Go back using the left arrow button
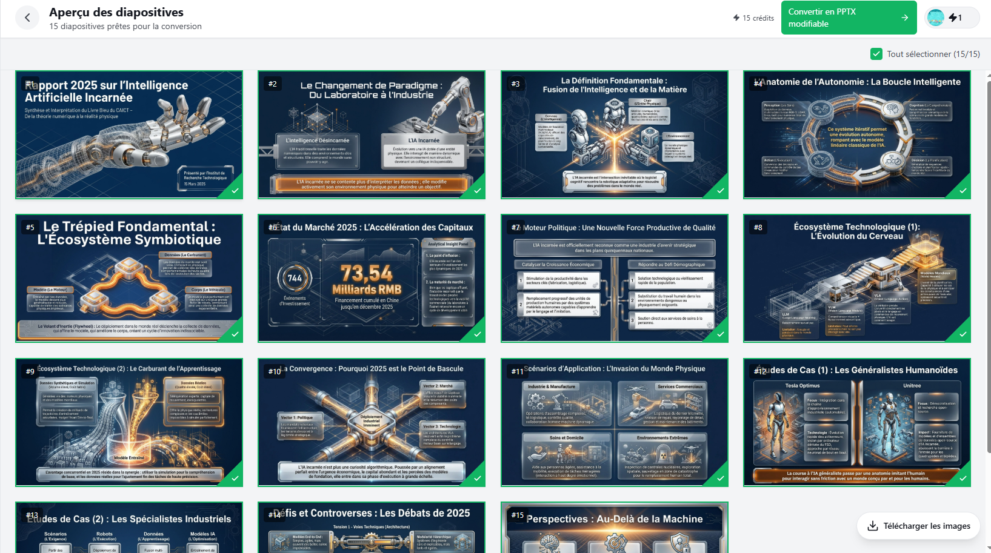991x553 pixels. (x=27, y=18)
